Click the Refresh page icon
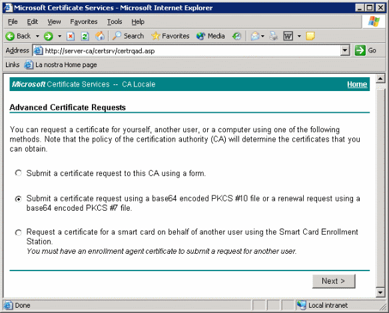This screenshot has height=313, width=389. 85,37
